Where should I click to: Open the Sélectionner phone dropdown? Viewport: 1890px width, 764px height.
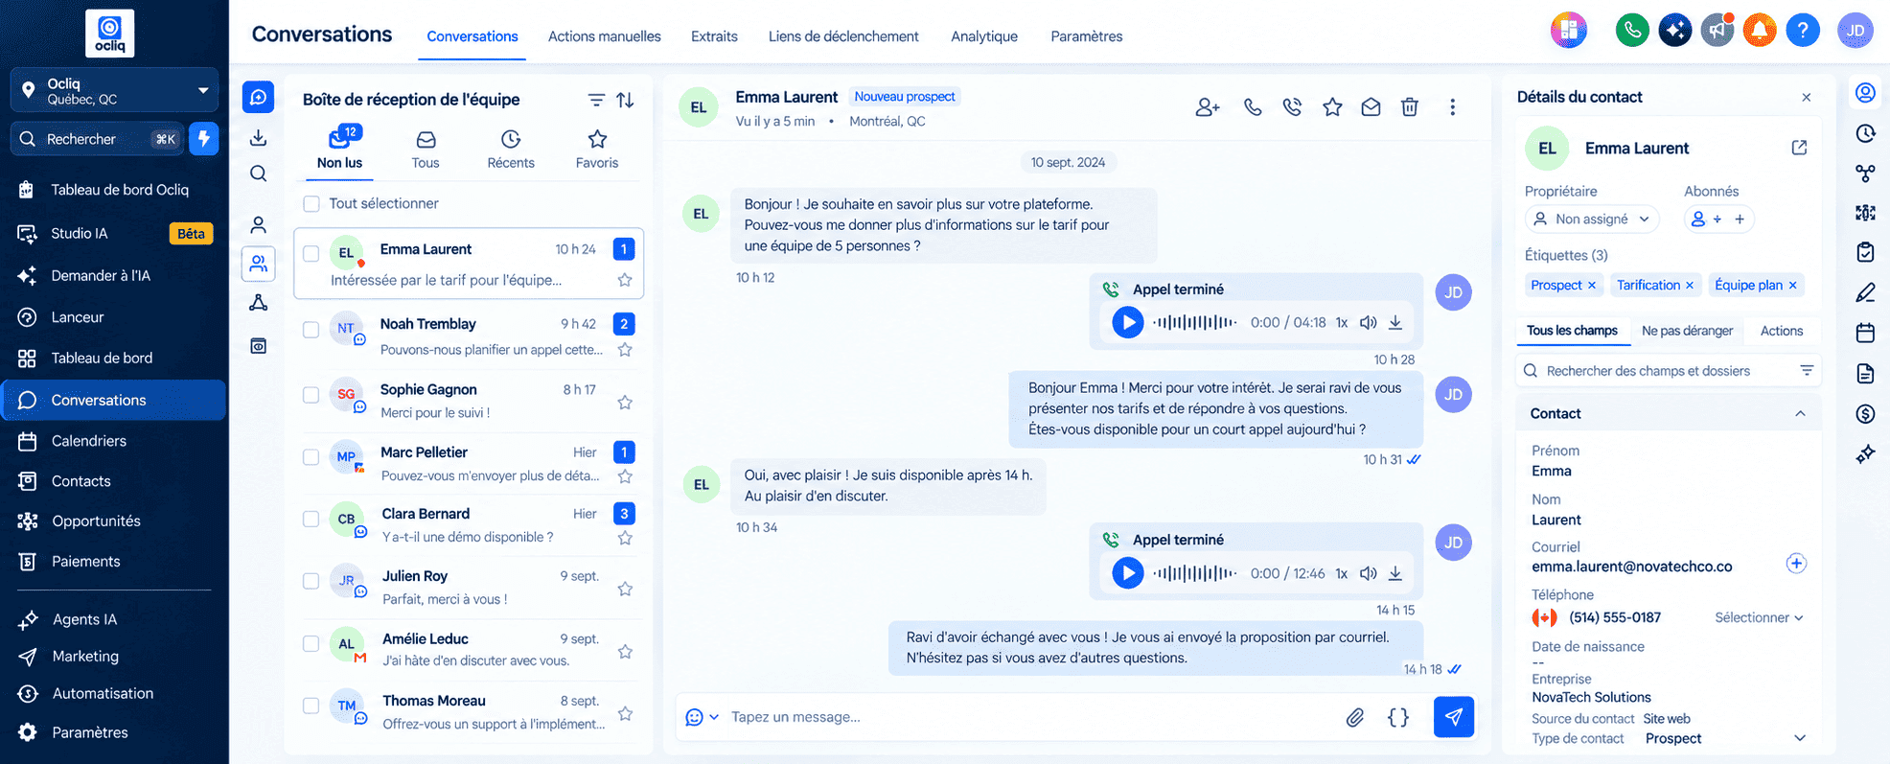pyautogui.click(x=1759, y=617)
